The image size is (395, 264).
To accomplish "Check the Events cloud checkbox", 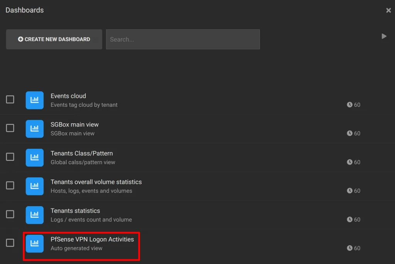I will point(10,99).
